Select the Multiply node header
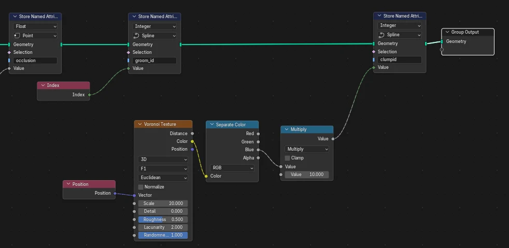The height and width of the screenshot is (248, 509). point(307,129)
